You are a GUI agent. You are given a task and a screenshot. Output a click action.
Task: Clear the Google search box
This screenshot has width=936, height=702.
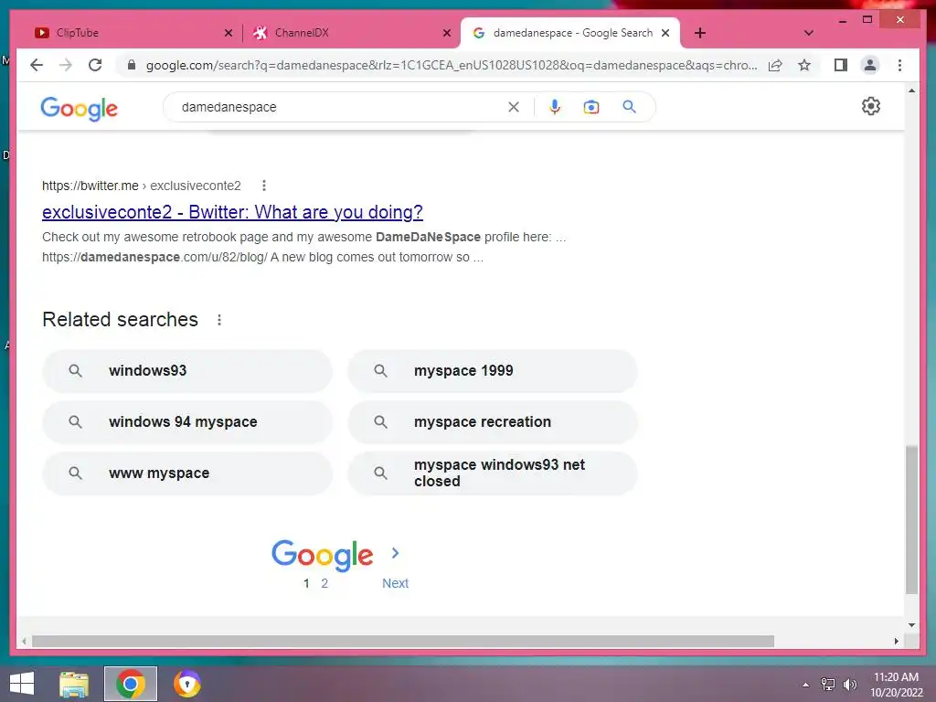[514, 107]
